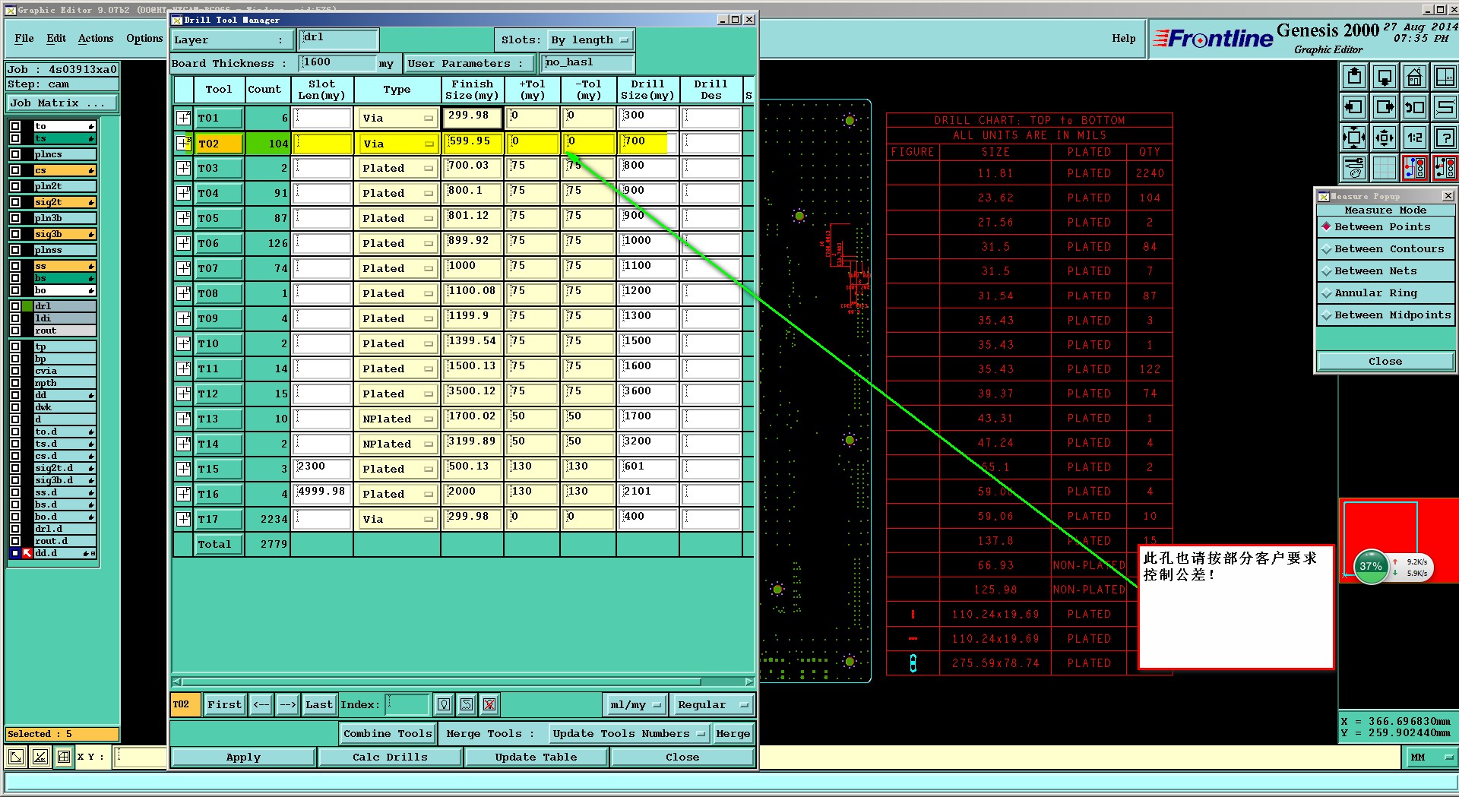
Task: Click the Merge button
Action: coord(733,733)
